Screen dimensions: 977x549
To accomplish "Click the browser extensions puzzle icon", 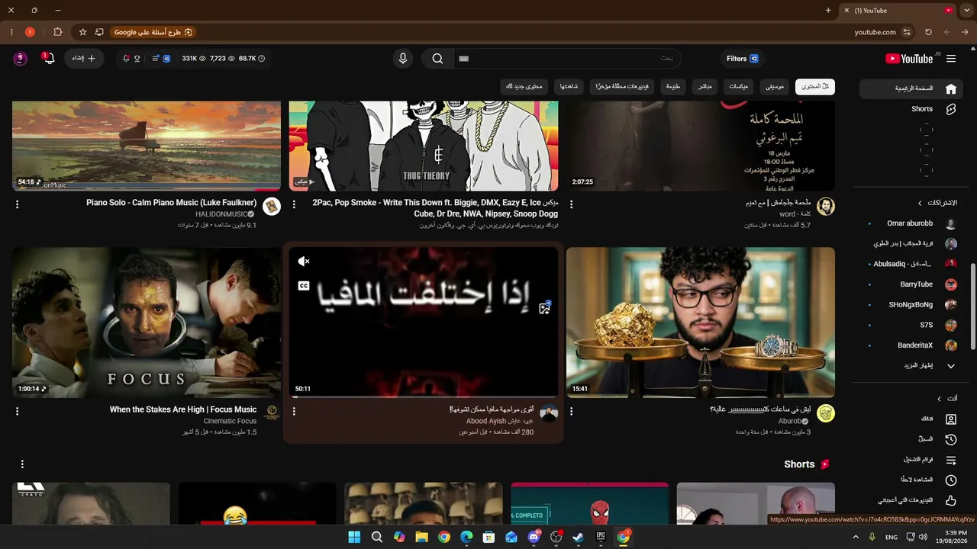I will [x=58, y=32].
